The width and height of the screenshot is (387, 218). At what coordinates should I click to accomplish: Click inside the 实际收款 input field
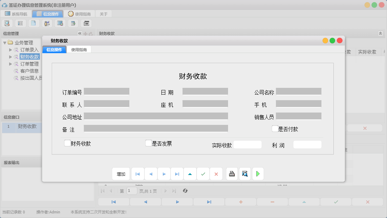click(x=248, y=144)
